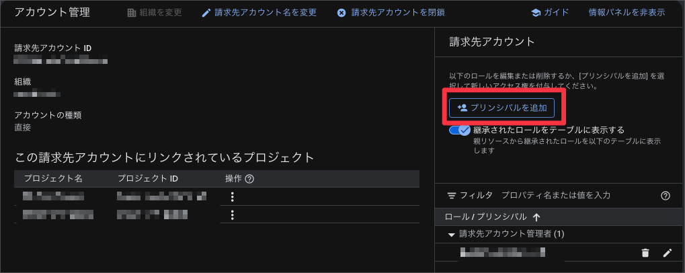Click the 直接 account type value

pos(23,128)
